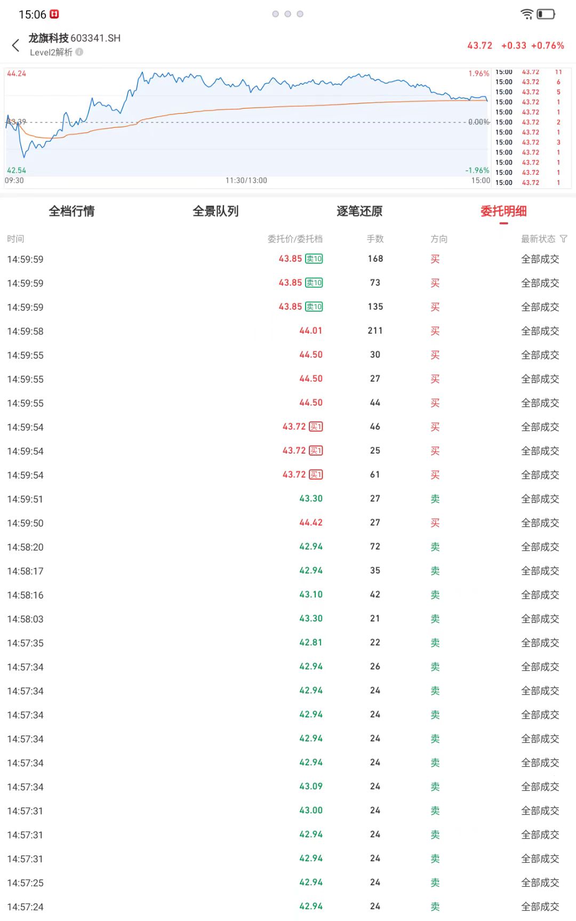Screen dimensions: 576x921
Task: Click the 30 手 quantity at 44.50
Action: pos(375,354)
